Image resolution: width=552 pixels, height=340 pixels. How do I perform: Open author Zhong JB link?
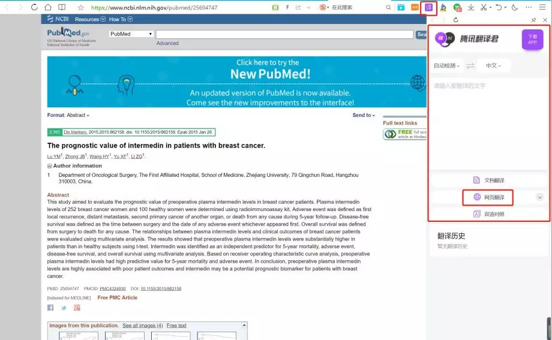(75, 157)
